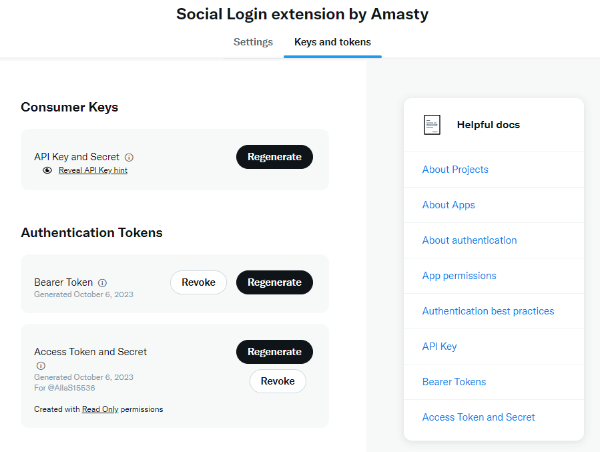600x452 pixels.
Task: Click the Social Login extension by Amasty title
Action: [x=302, y=14]
